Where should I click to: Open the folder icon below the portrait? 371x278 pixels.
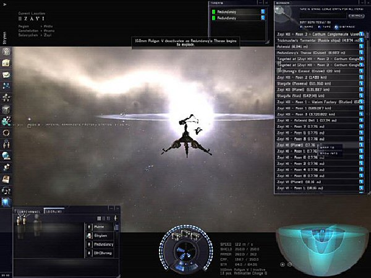pyautogui.click(x=6, y=63)
